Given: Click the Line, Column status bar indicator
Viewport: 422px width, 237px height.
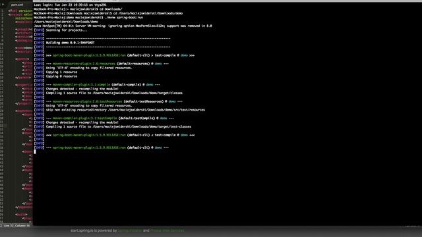Looking at the screenshot, I should pos(16,226).
